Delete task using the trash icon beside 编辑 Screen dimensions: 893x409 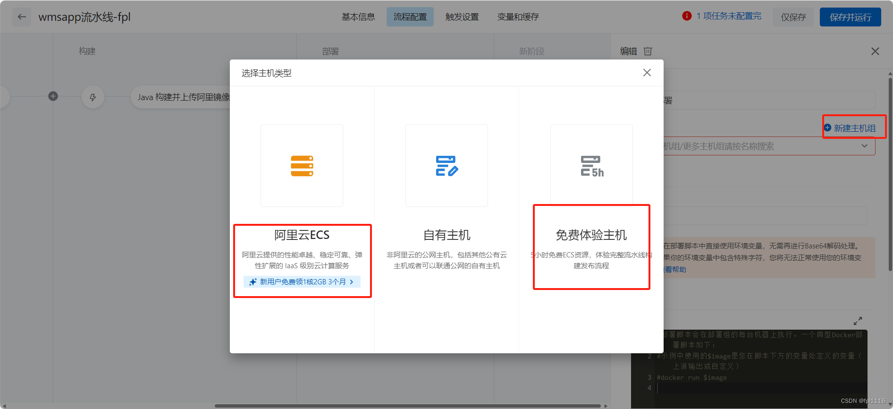tap(648, 51)
